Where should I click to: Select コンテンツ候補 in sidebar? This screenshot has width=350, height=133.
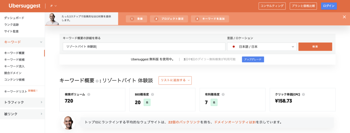[x=14, y=80]
